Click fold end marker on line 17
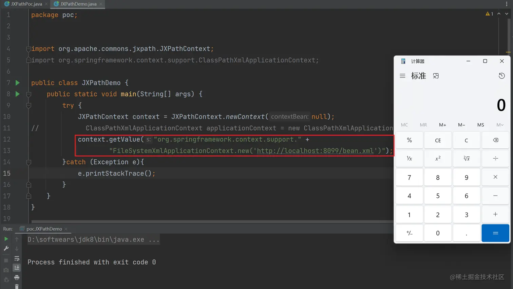This screenshot has width=513, height=289. [x=28, y=196]
